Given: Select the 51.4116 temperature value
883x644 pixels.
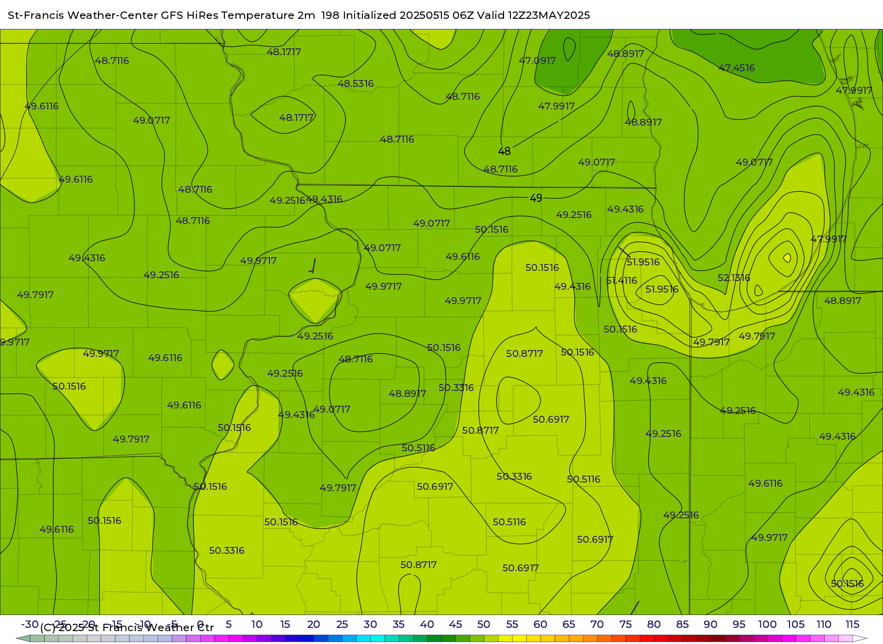Looking at the screenshot, I should [622, 281].
